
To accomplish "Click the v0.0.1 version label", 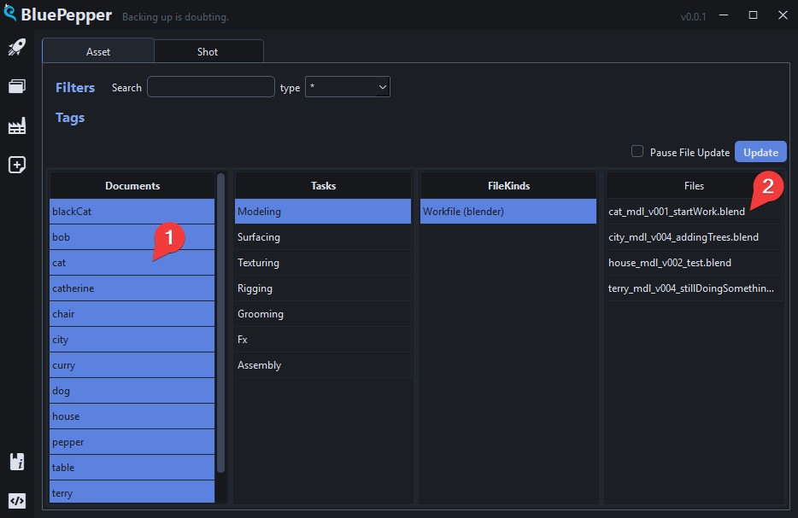I will coord(693,17).
